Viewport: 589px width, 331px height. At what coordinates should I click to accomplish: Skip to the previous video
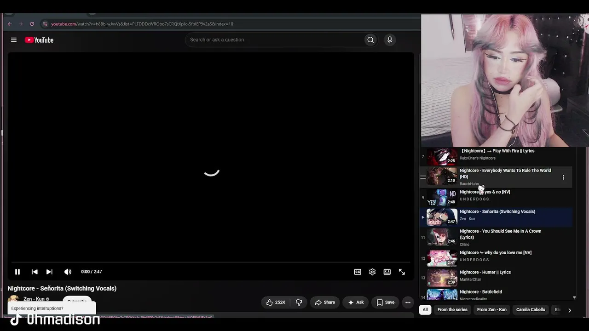click(35, 272)
